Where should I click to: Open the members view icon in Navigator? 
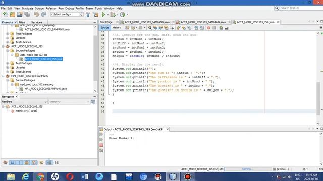(x=93, y=102)
